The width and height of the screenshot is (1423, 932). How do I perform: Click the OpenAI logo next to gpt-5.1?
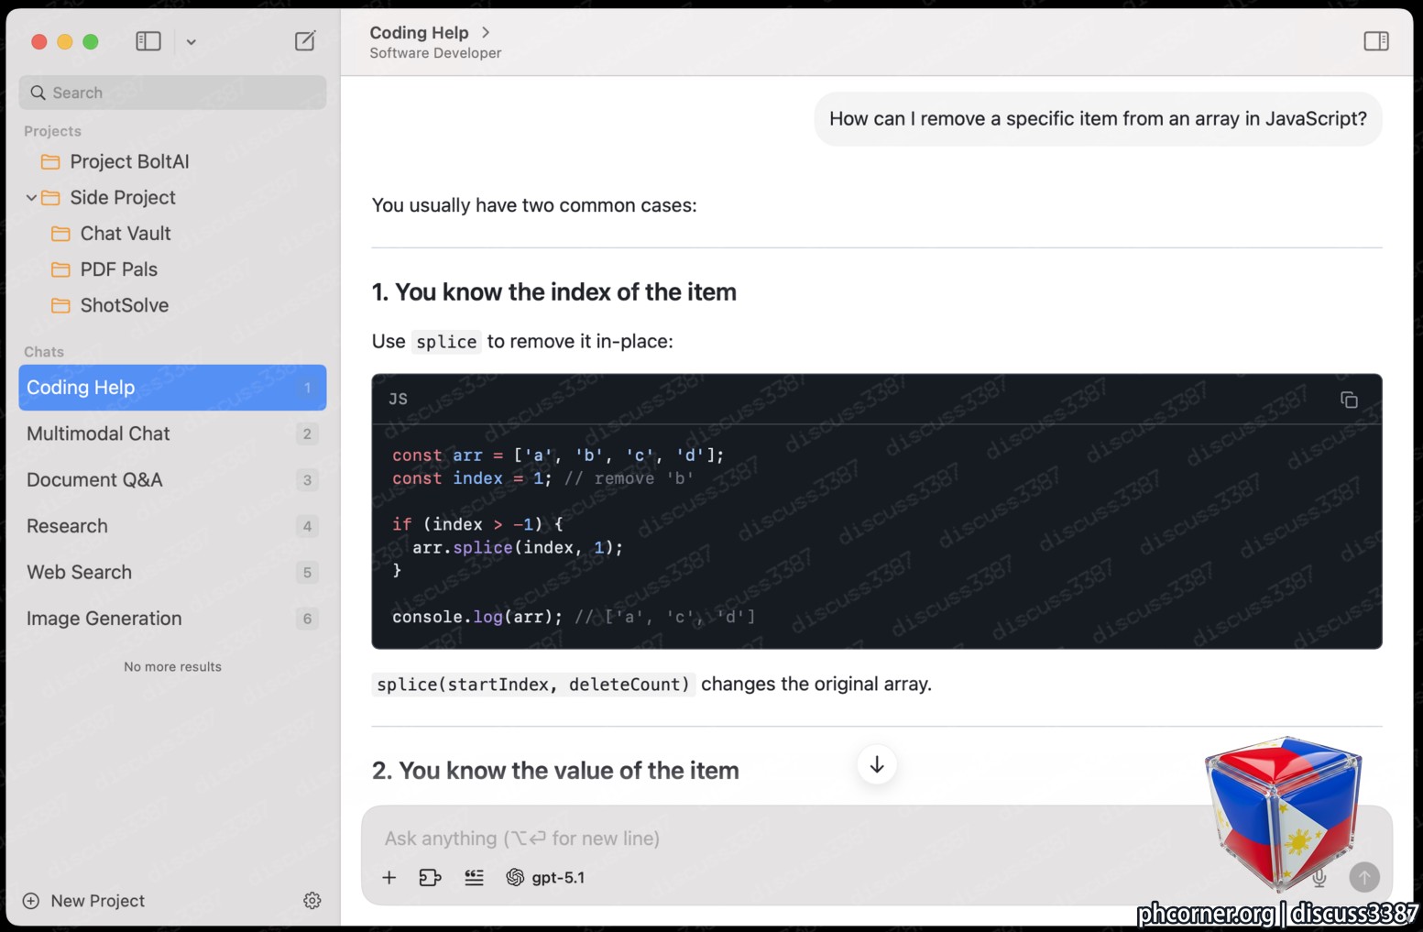click(515, 878)
